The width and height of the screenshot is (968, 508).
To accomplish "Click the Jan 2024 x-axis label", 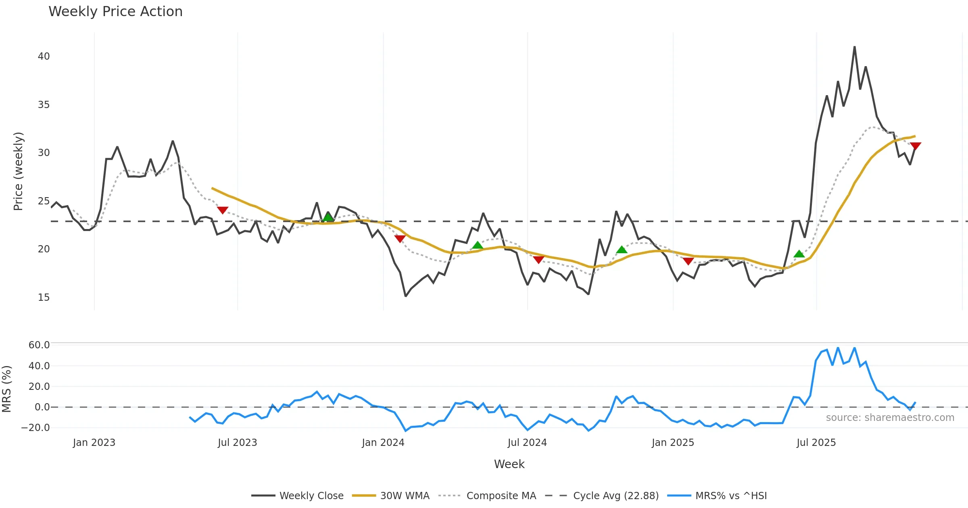I will [x=383, y=443].
